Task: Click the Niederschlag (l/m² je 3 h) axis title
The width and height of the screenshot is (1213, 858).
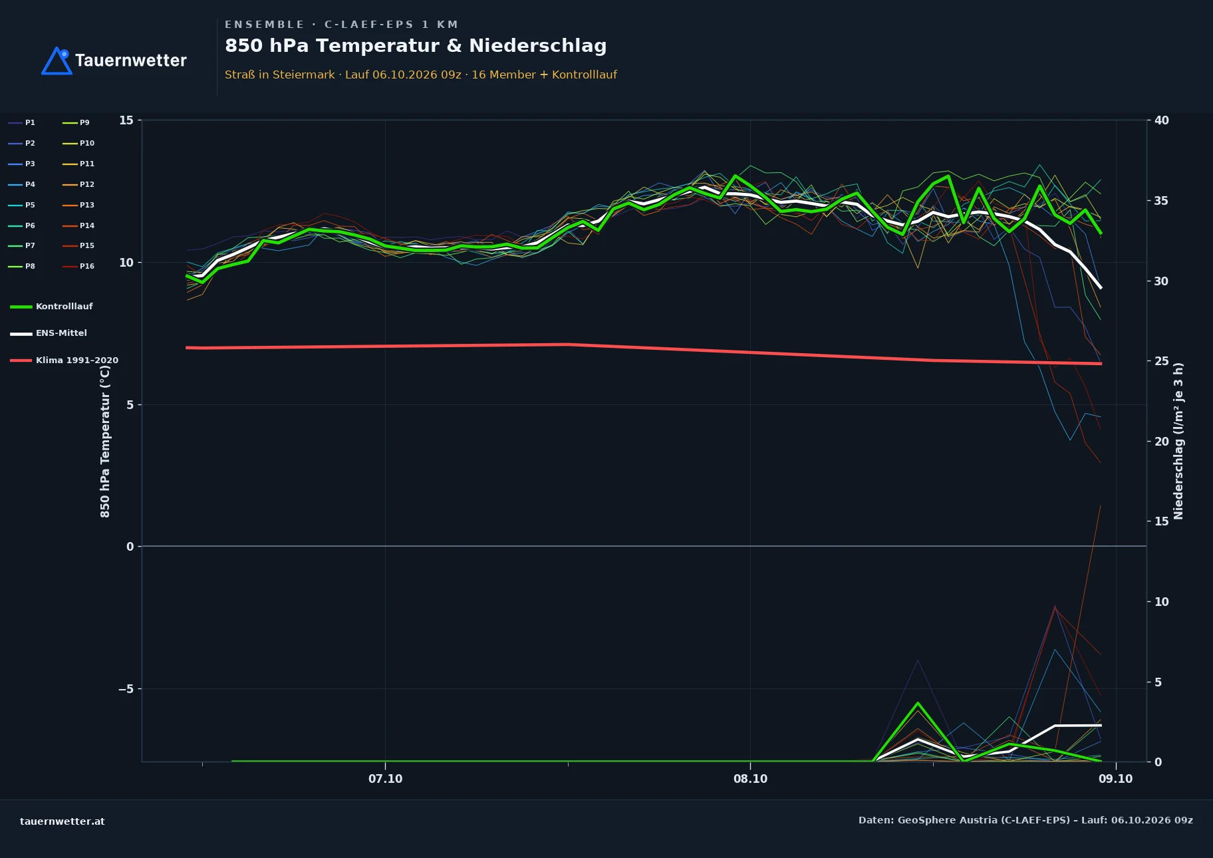Action: [1178, 441]
